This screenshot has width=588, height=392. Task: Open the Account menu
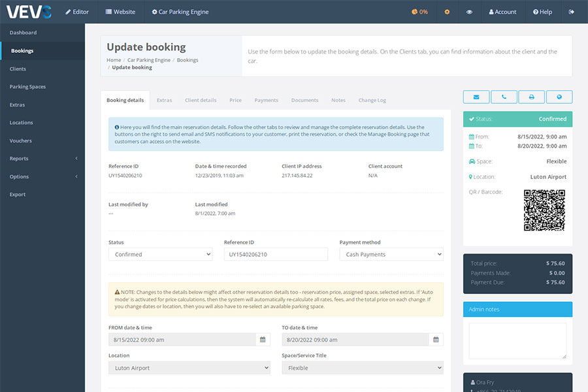pyautogui.click(x=502, y=12)
